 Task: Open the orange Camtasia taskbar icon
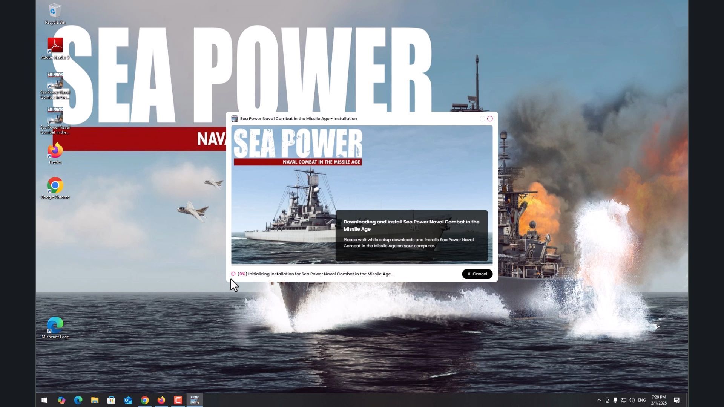pos(178,400)
